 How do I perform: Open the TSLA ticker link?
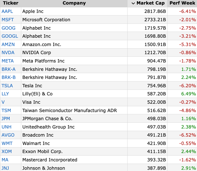tap(7, 86)
